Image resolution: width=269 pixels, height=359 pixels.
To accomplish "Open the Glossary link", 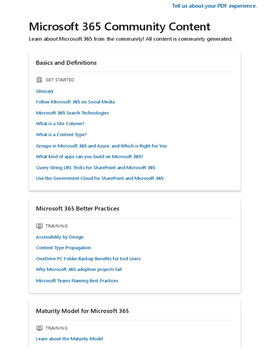I will [45, 91].
